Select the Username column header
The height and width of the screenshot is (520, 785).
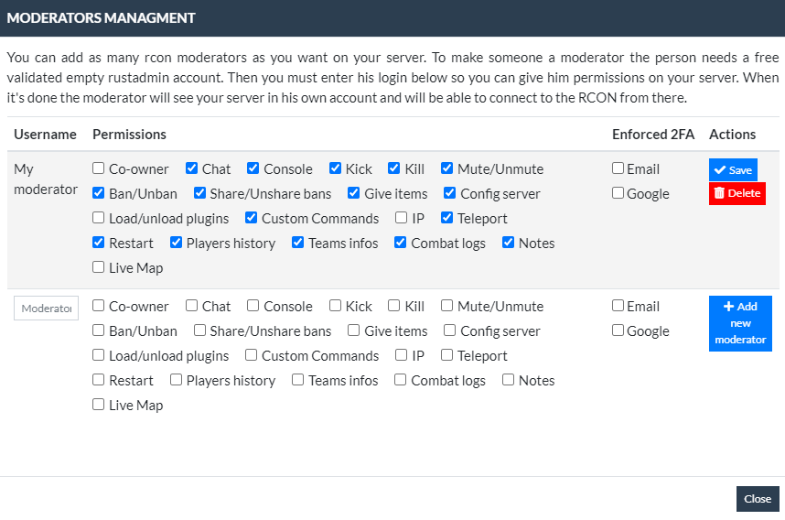(x=45, y=135)
